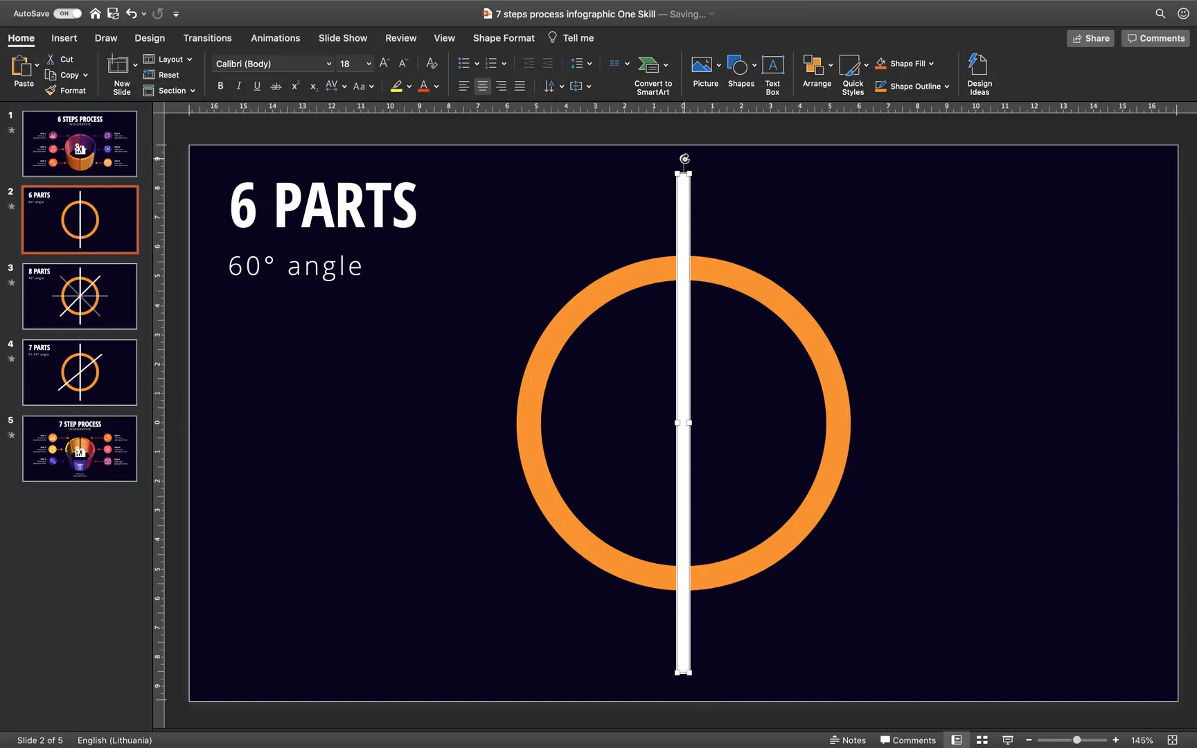Toggle italic formatting
Screen dimensions: 1197x748
238,86
